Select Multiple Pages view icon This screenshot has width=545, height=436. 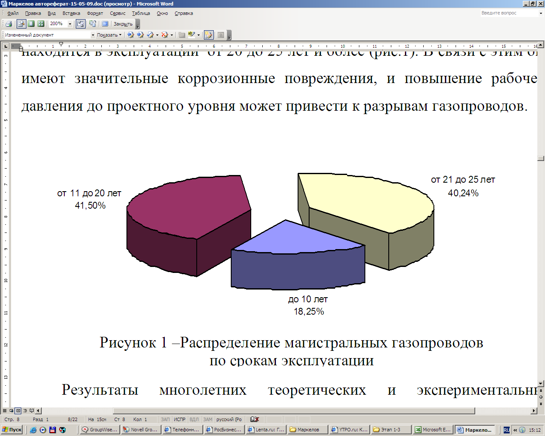pos(41,24)
